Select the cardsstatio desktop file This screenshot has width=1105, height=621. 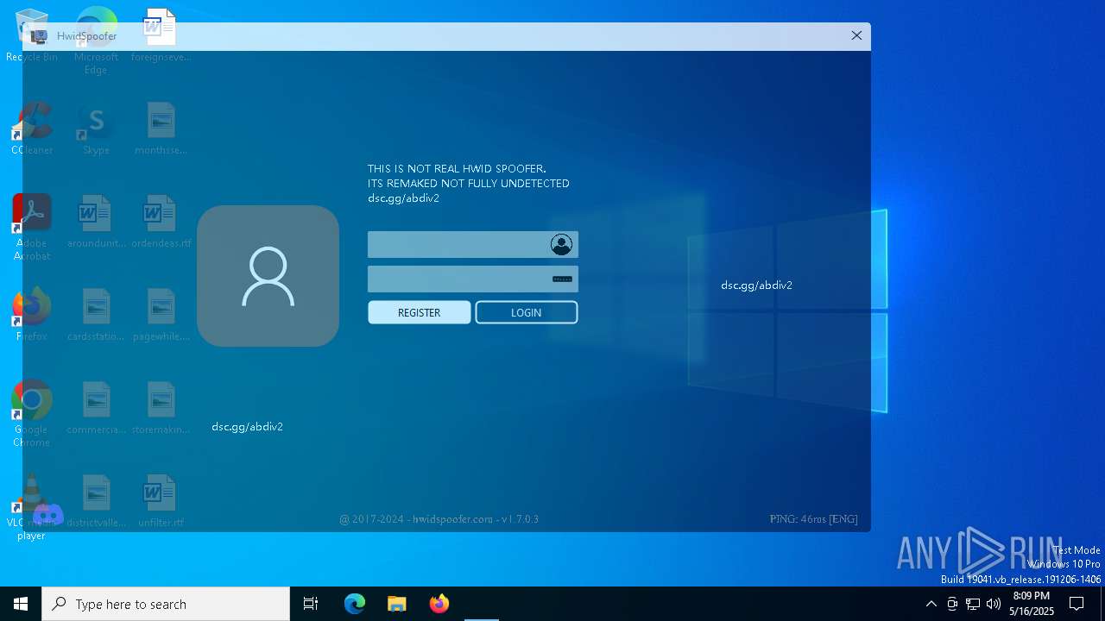(96, 316)
